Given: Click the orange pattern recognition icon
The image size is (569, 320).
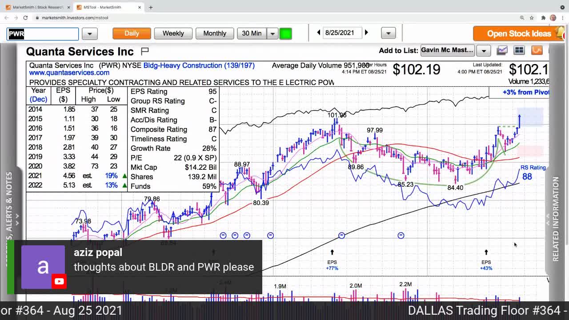Looking at the screenshot, I should pos(537,50).
